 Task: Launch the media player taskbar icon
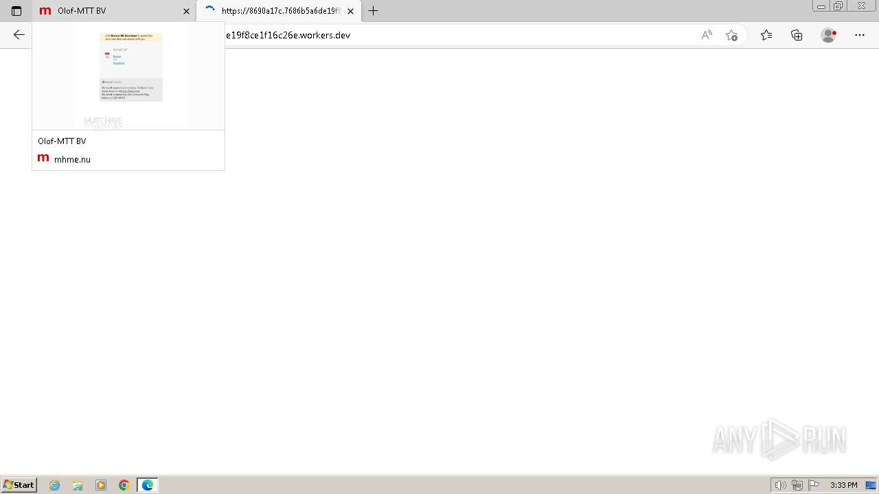101,485
